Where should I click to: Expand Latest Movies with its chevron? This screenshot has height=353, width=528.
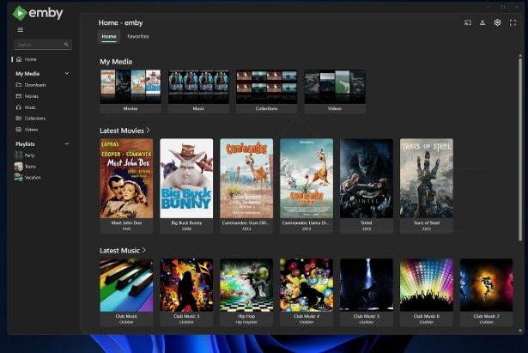click(148, 131)
